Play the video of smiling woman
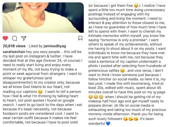The image size is (170, 127). click(43, 17)
